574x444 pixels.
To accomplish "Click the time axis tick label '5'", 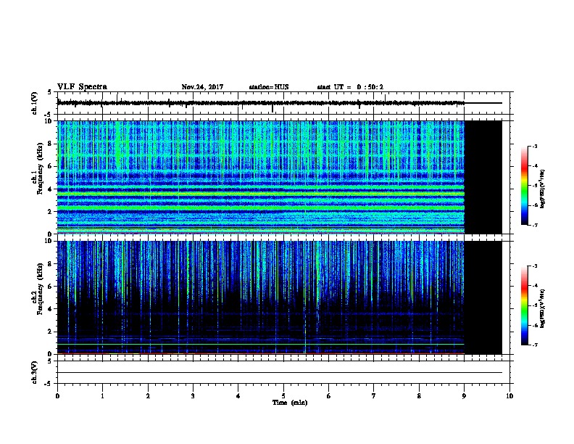I will (x=283, y=395).
